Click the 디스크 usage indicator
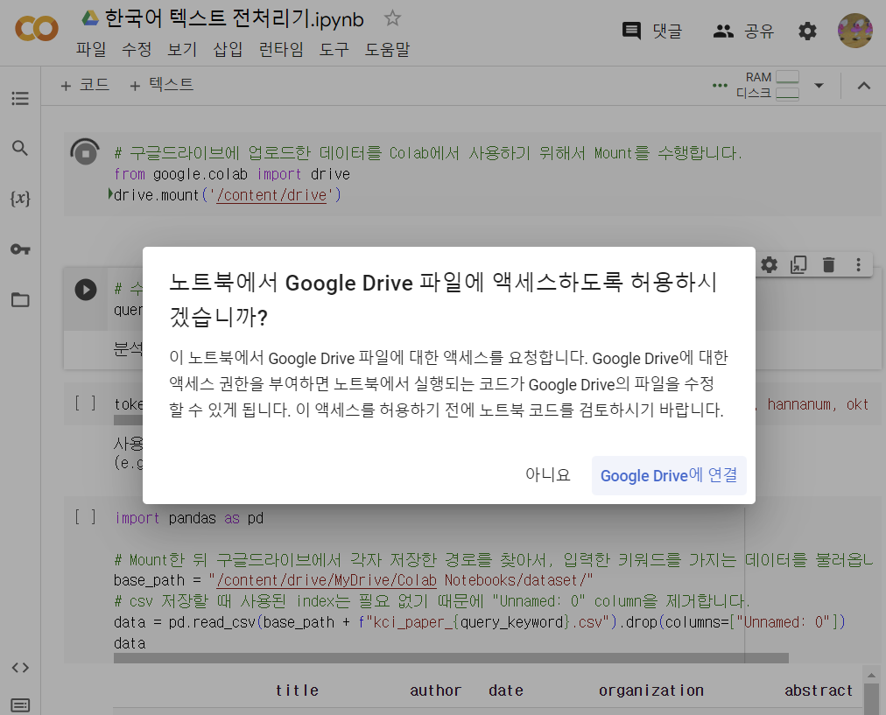This screenshot has width=886, height=715. tap(767, 93)
